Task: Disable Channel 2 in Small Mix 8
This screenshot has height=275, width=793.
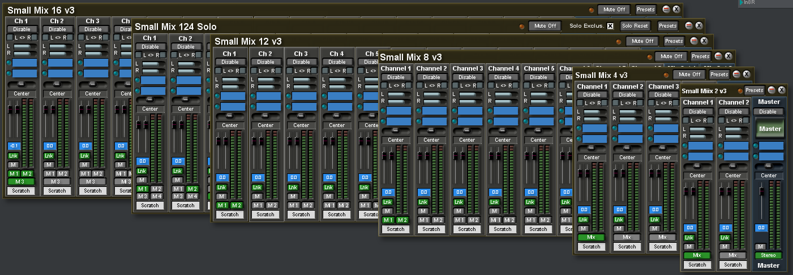Action: pyautogui.click(x=431, y=77)
